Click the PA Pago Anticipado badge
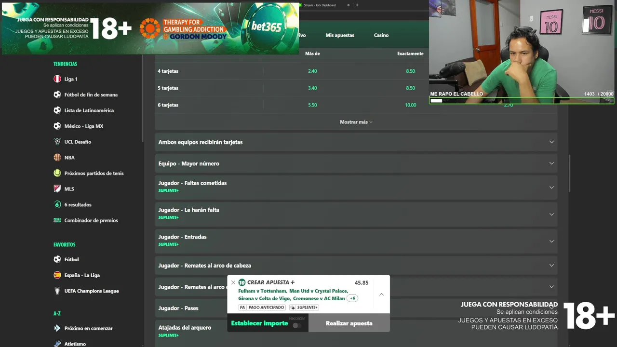Viewport: 617px width, 347px height. [262, 307]
